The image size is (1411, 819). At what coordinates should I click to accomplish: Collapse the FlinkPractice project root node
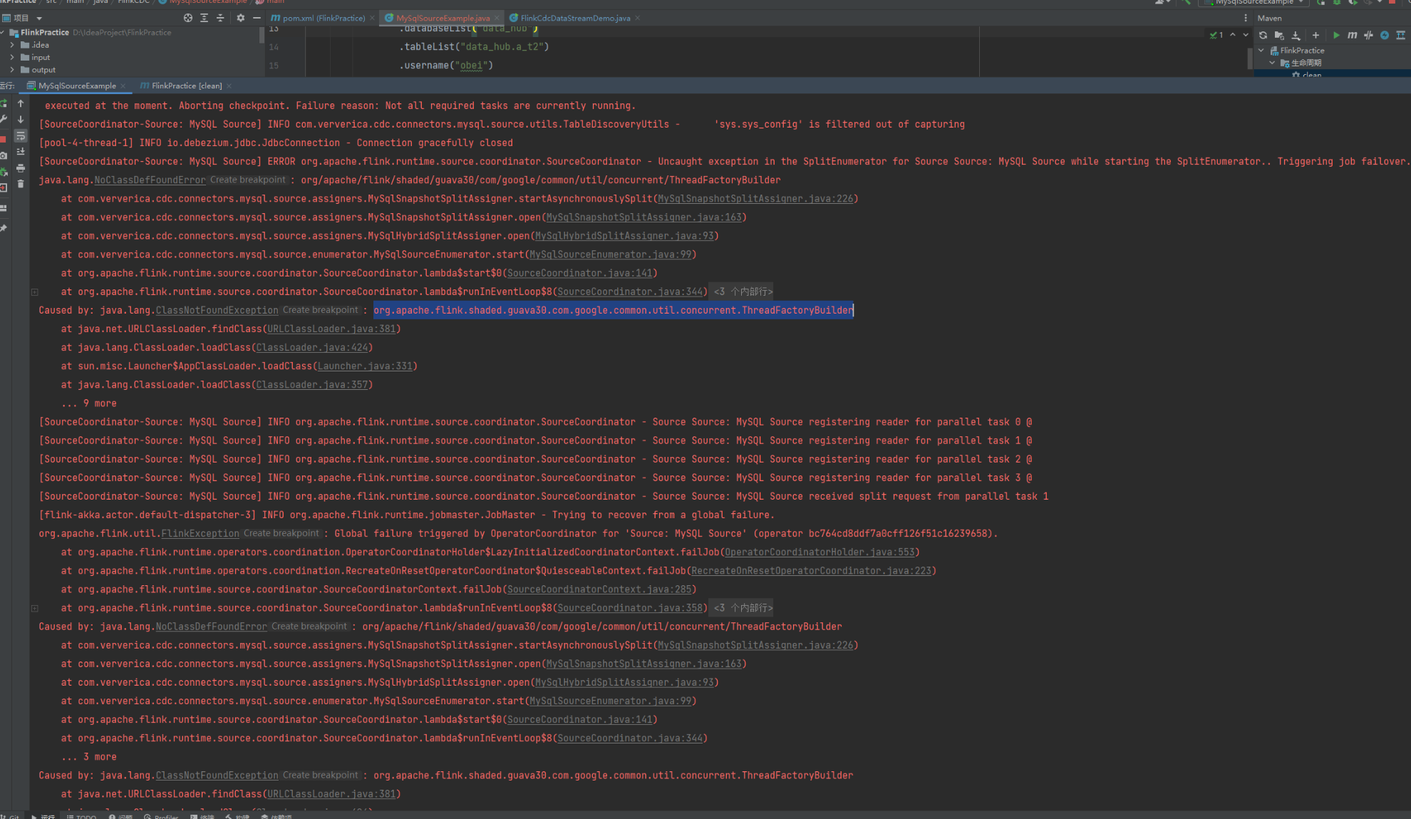(4, 33)
